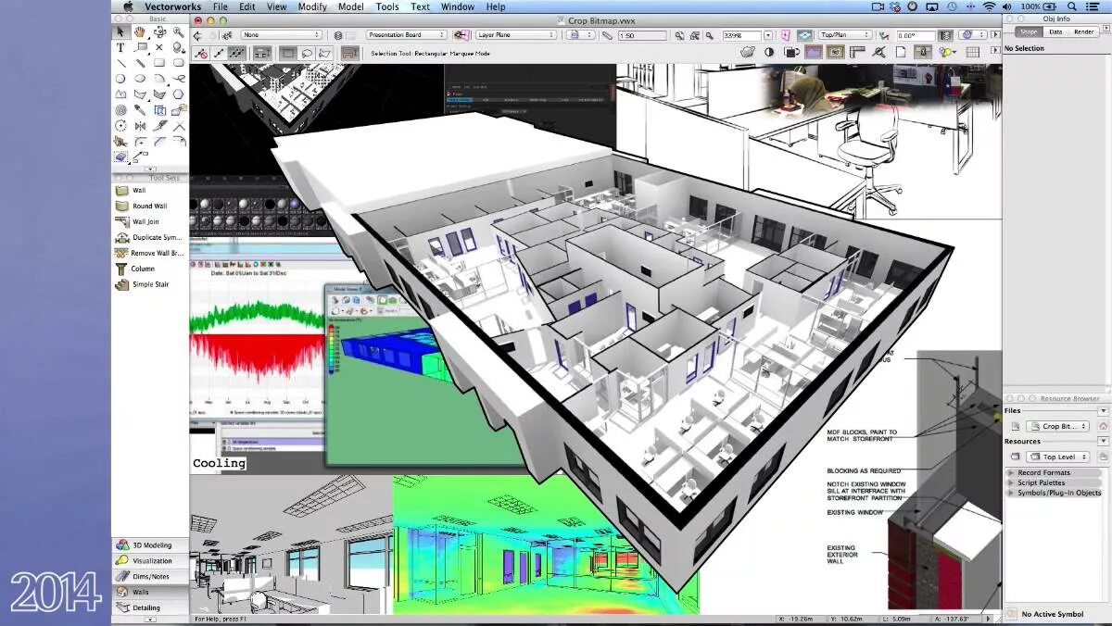Open the 3D Modeling tool set

pos(150,545)
